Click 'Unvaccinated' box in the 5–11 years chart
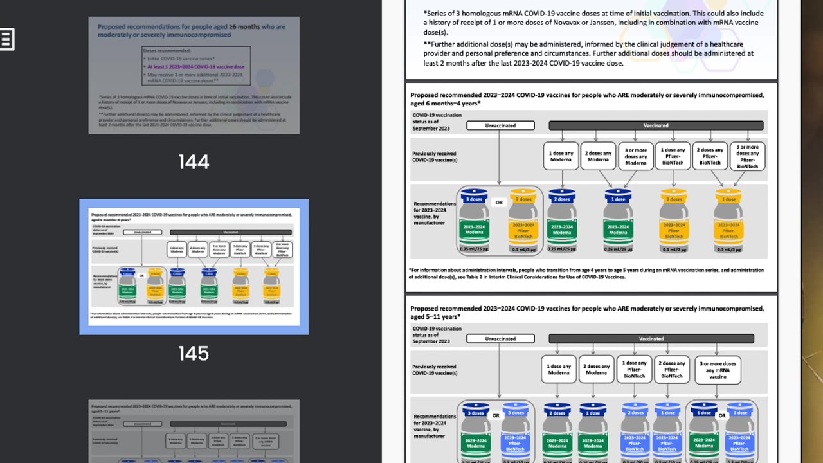The height and width of the screenshot is (463, 823). tap(500, 338)
